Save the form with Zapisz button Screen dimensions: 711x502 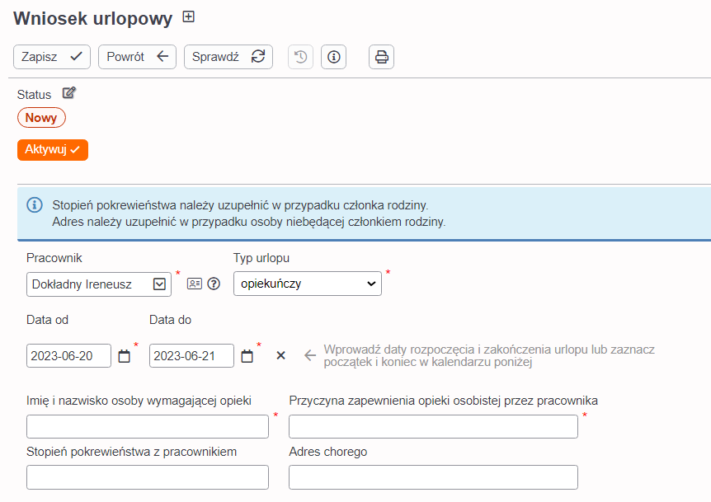tap(52, 57)
